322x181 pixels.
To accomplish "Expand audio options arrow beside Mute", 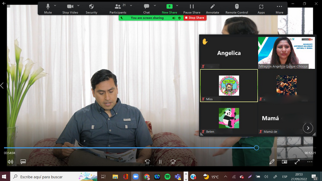I will [x=55, y=5].
